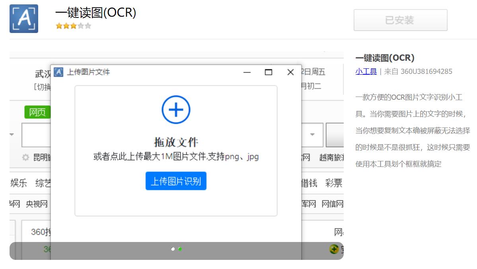Click the 已安装 button
The width and height of the screenshot is (477, 269).
pos(400,20)
